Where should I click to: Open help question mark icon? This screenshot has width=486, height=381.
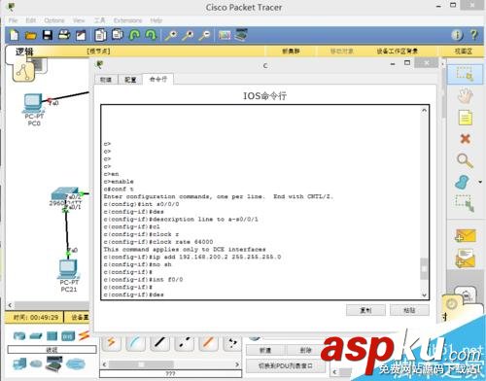point(474,35)
